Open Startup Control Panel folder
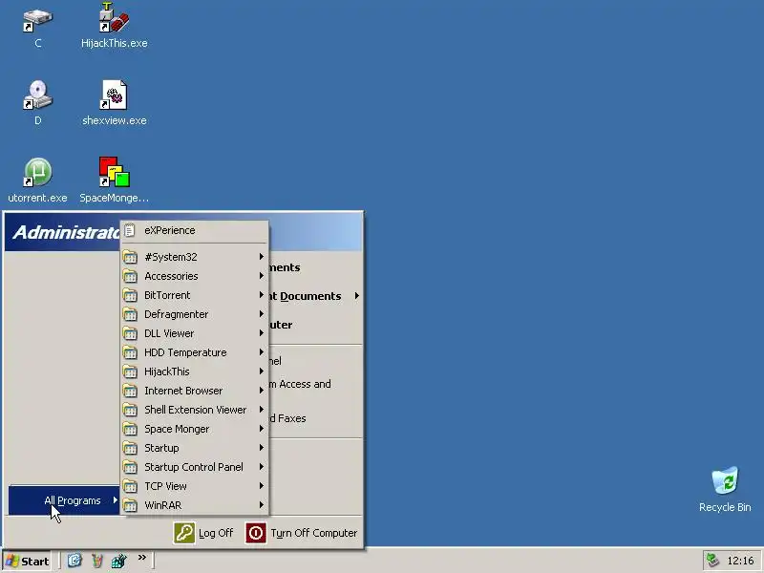Viewport: 764px width, 573px height. [195, 467]
